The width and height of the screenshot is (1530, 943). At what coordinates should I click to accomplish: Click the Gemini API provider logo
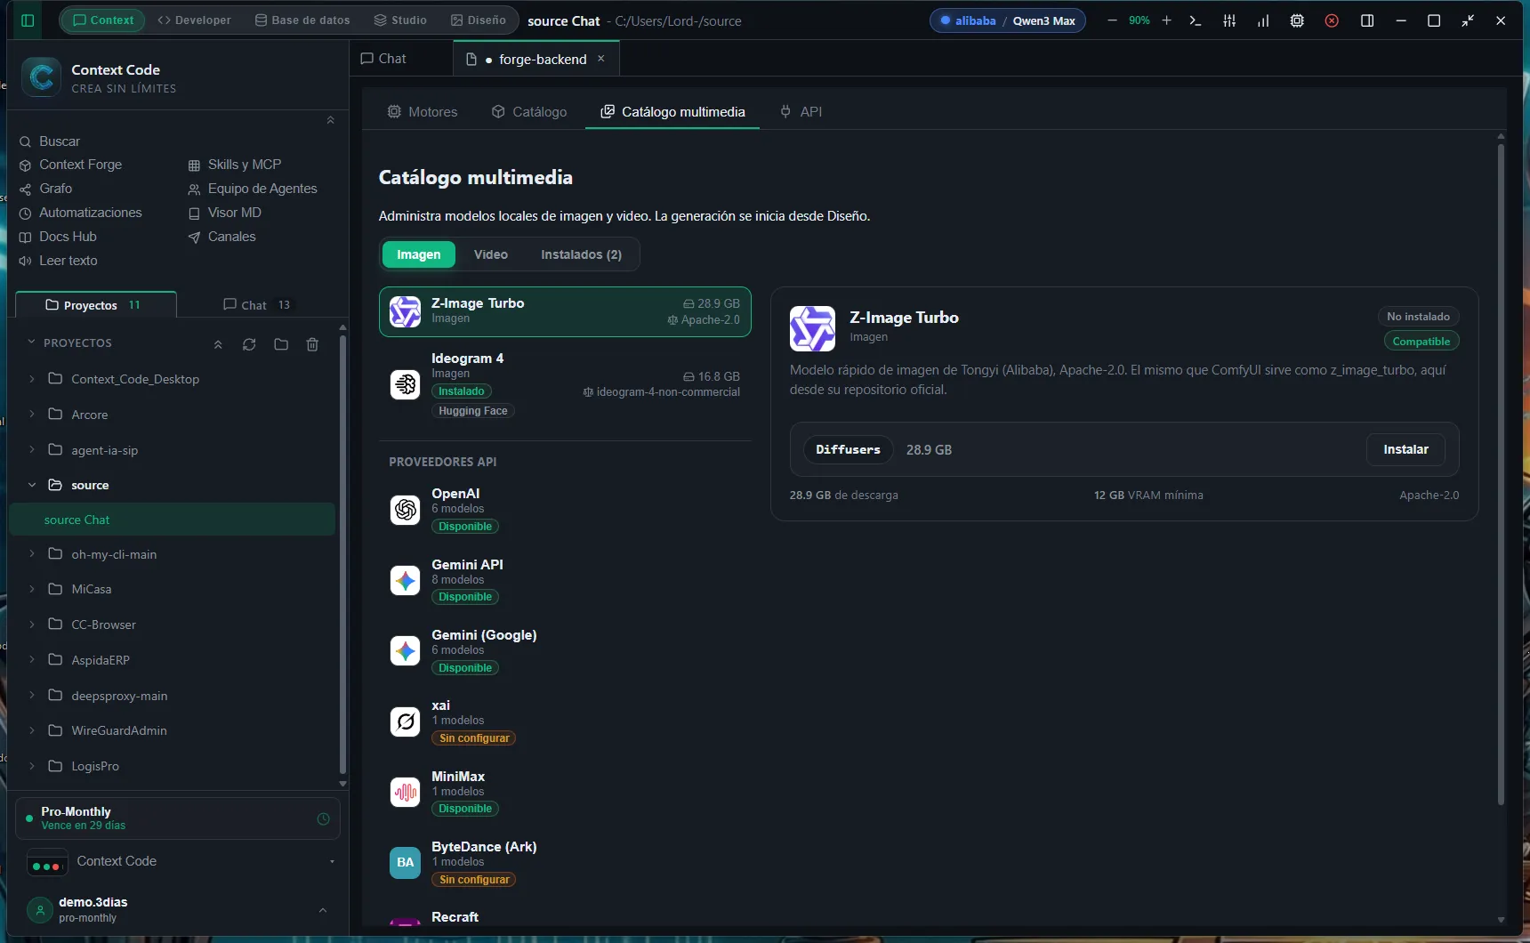point(405,580)
